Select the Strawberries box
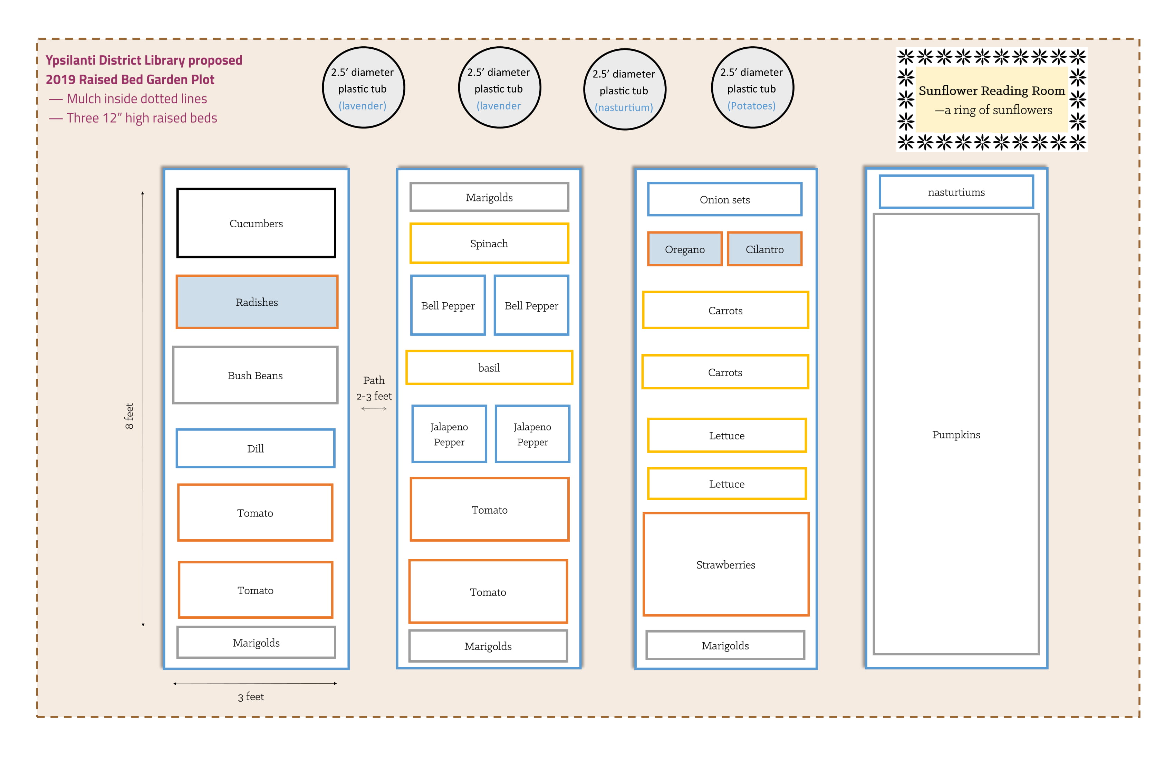 coord(725,564)
